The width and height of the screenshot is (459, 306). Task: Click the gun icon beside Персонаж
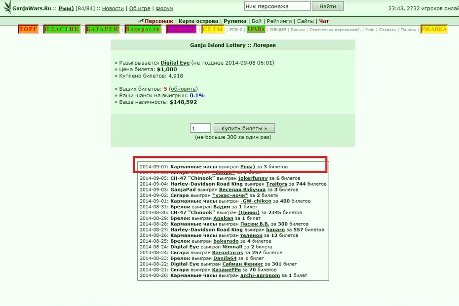[x=141, y=21]
